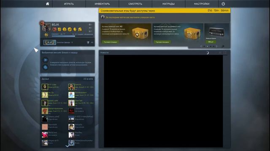Click the mission description text

[x=70, y=64]
